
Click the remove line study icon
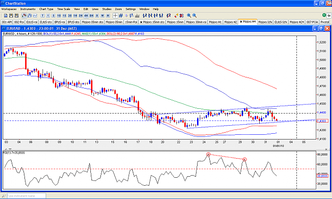tap(168, 15)
